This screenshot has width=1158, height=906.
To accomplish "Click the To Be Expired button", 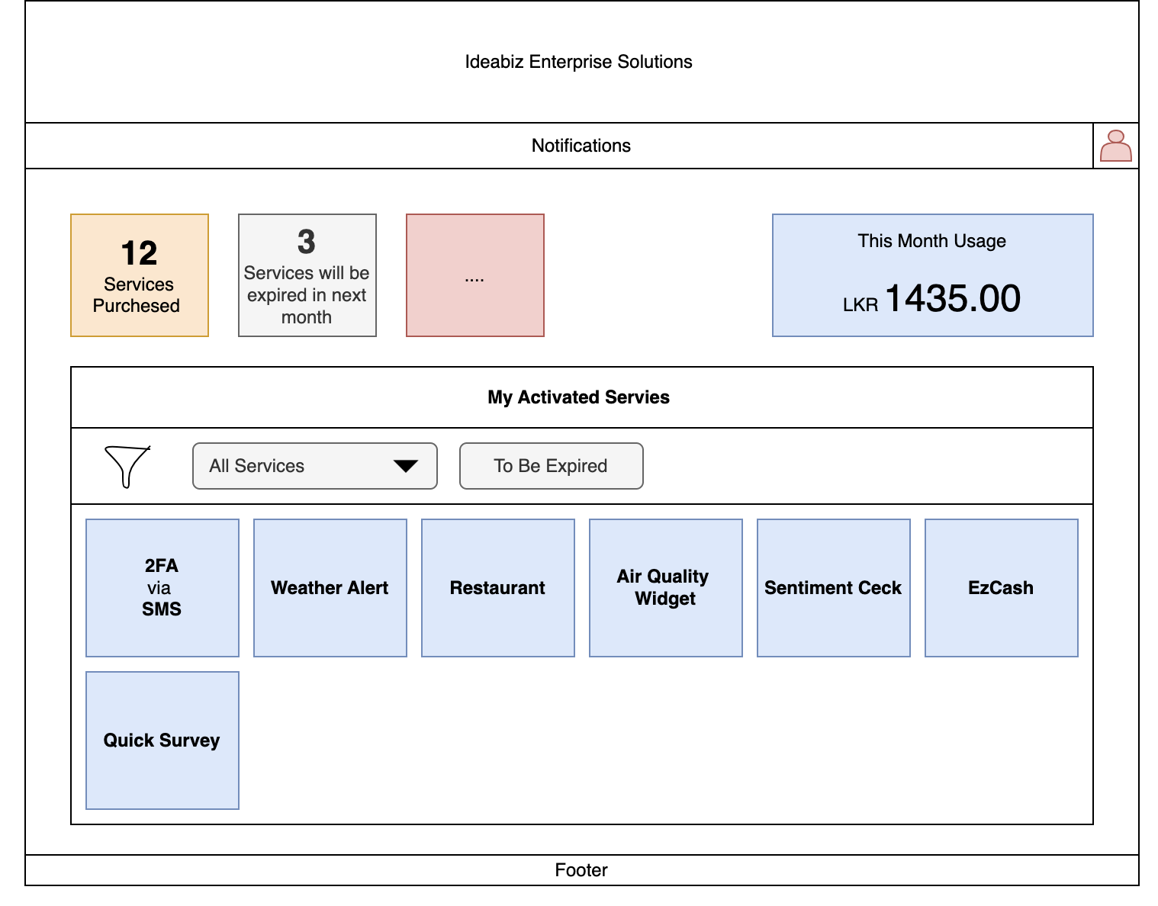I will (552, 466).
